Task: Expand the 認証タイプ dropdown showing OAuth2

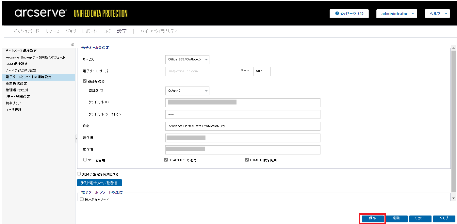Action: (187, 91)
